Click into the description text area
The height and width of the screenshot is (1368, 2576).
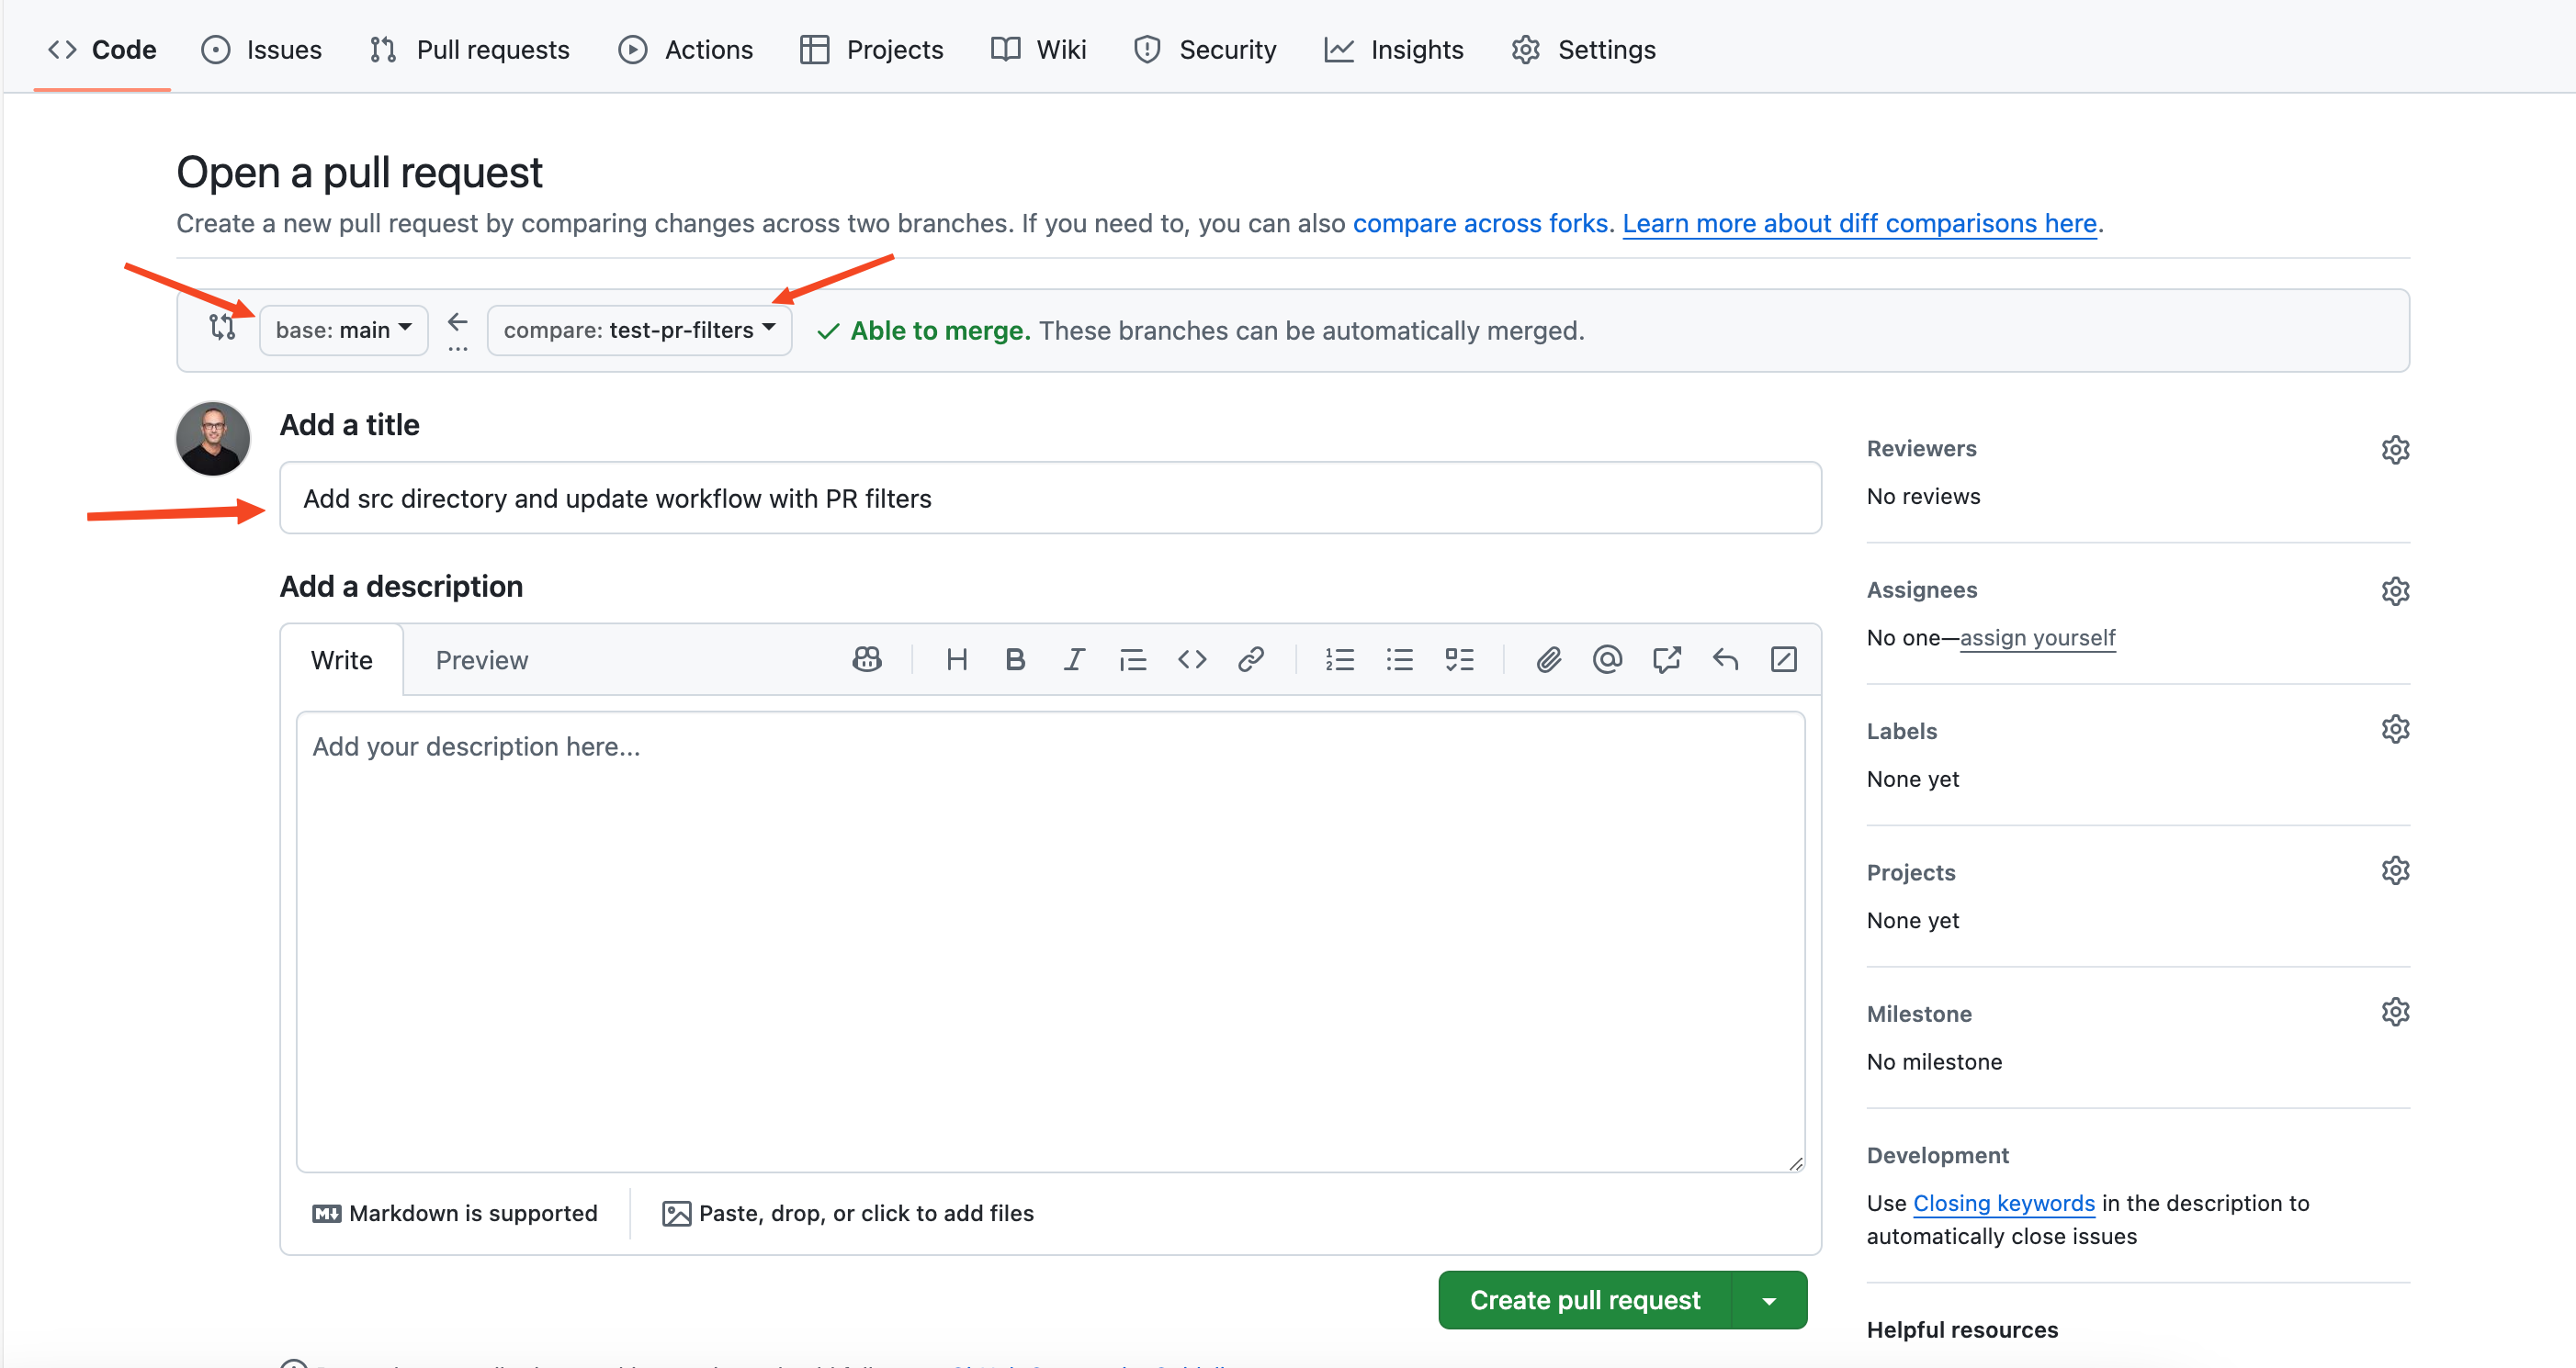pyautogui.click(x=1050, y=941)
